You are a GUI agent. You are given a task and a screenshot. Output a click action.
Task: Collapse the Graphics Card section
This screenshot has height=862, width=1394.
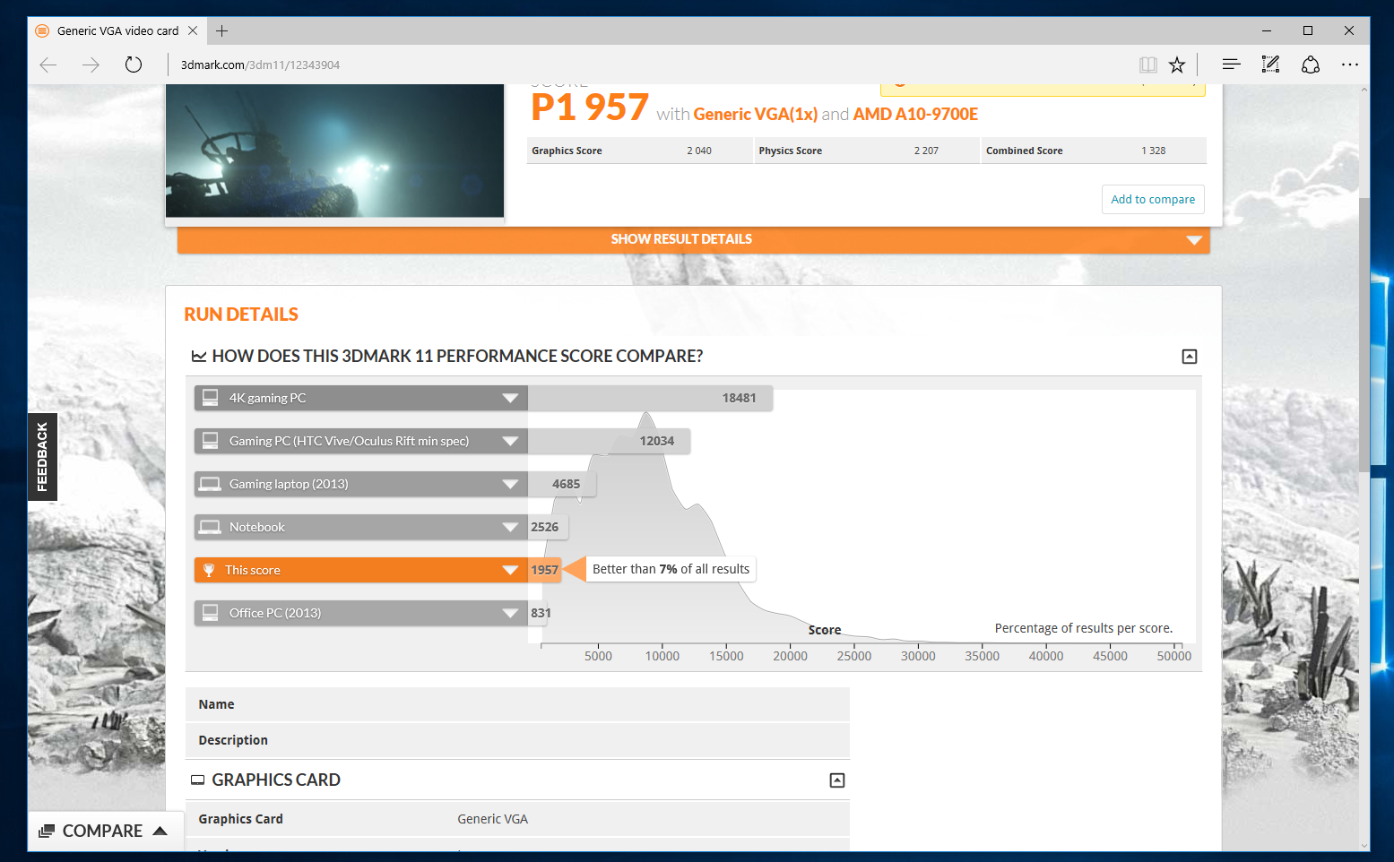(x=837, y=780)
